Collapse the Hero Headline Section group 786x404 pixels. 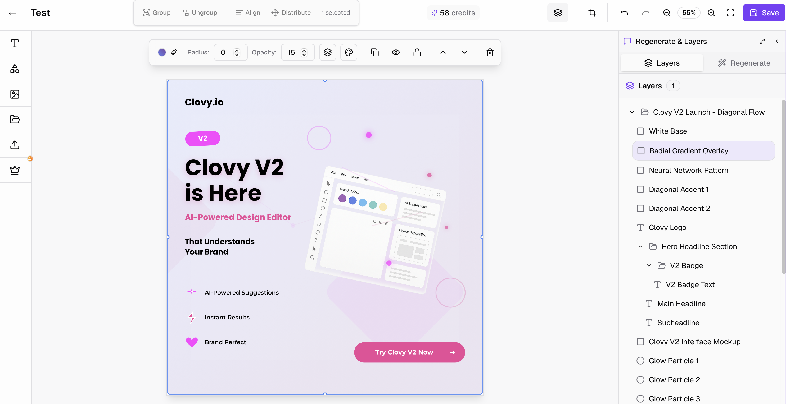pyautogui.click(x=640, y=246)
